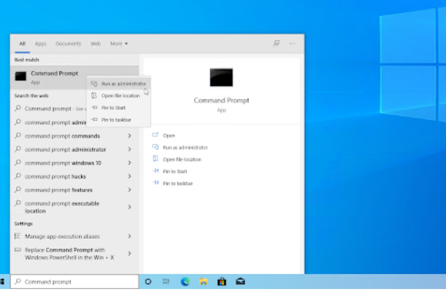This screenshot has width=446, height=297.
Task: Open Microsoft Edge from the taskbar
Action: [185, 282]
